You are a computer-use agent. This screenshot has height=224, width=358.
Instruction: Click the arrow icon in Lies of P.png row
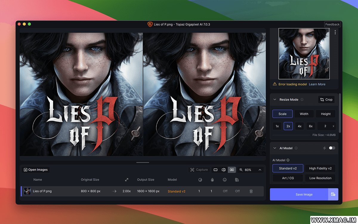click(x=114, y=191)
